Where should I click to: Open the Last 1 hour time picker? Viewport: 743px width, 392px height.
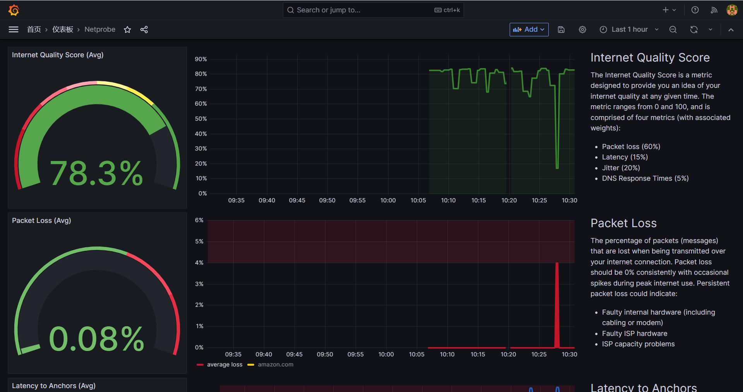629,29
